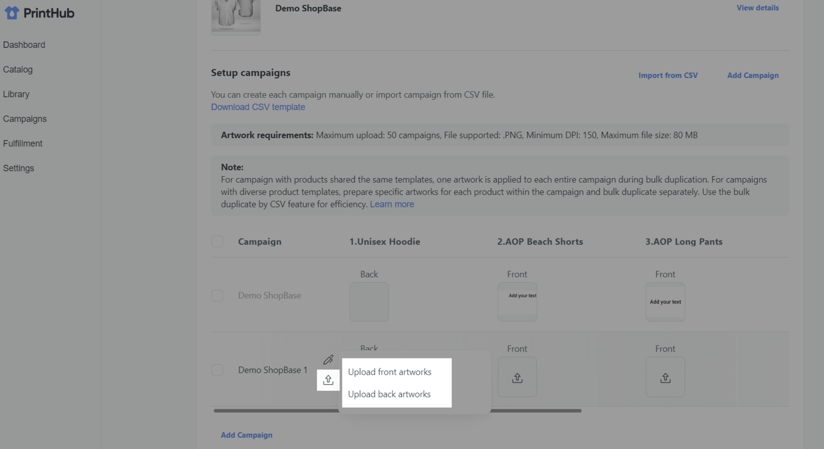Click the upload icon beside Demo ShopBase 1
The height and width of the screenshot is (449, 824).
click(x=328, y=380)
